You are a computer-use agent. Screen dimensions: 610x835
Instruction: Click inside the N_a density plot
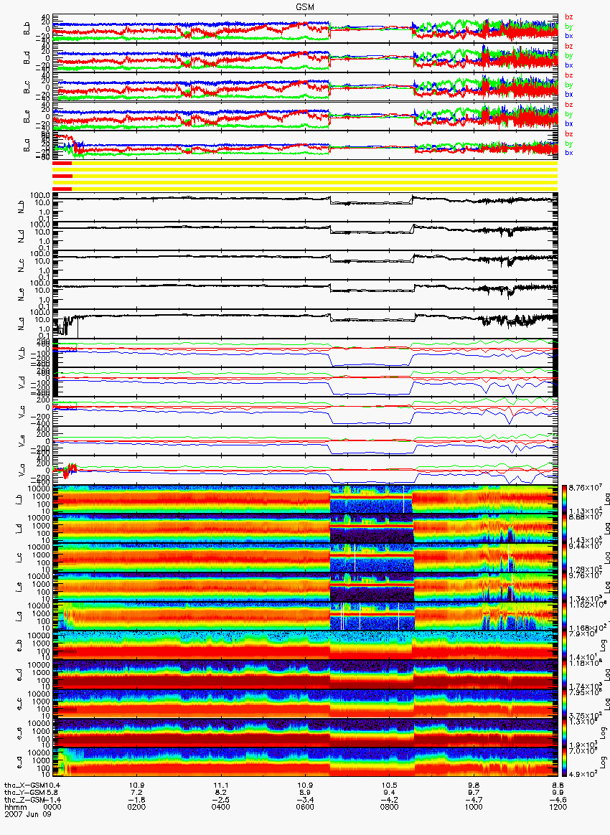point(305,324)
